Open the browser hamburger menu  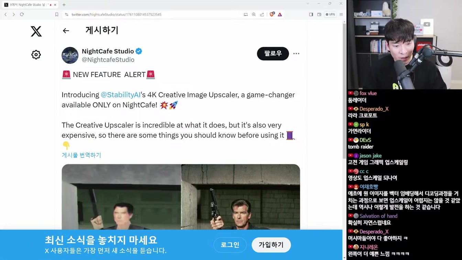point(341,14)
